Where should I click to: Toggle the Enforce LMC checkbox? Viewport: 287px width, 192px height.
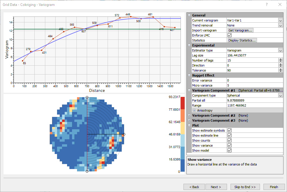(230, 35)
